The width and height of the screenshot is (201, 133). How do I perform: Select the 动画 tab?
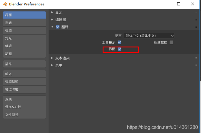(24, 54)
